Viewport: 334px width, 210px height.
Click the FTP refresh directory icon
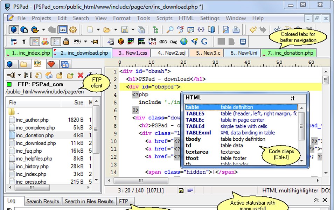tap(38, 75)
